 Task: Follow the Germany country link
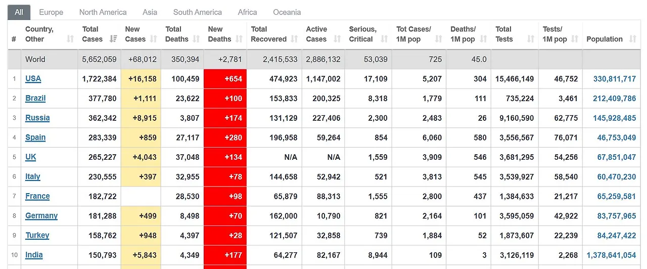point(41,215)
